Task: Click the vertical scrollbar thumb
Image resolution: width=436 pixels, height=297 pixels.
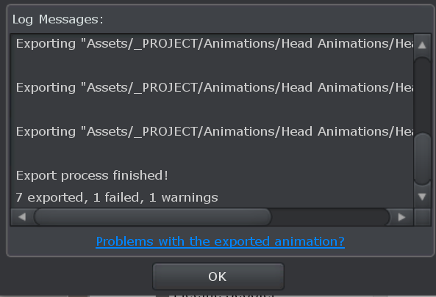Action: 422,159
